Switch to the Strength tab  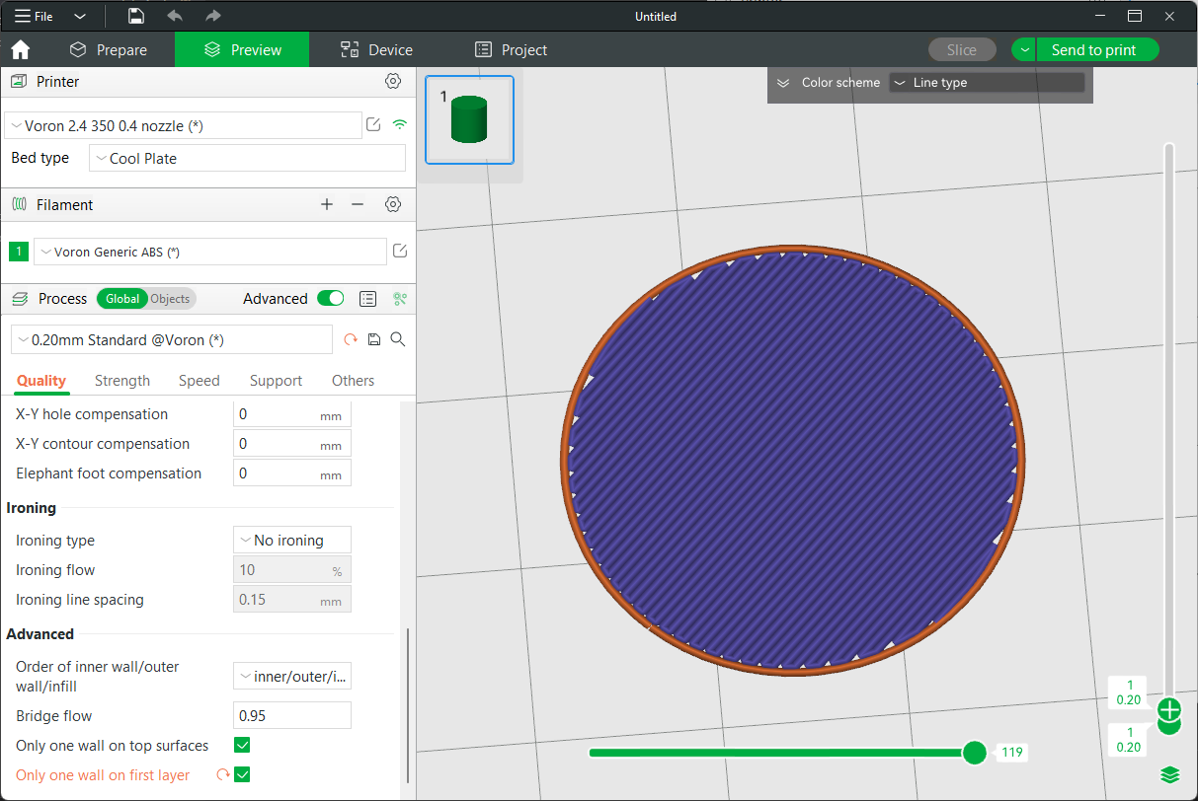[x=122, y=381]
